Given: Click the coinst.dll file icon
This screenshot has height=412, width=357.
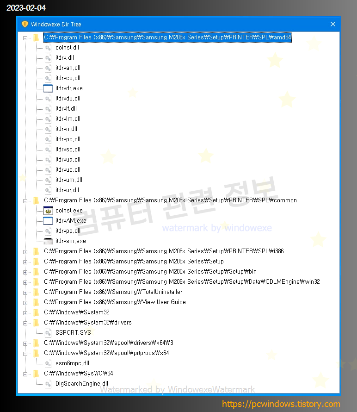Looking at the screenshot, I should 48,48.
